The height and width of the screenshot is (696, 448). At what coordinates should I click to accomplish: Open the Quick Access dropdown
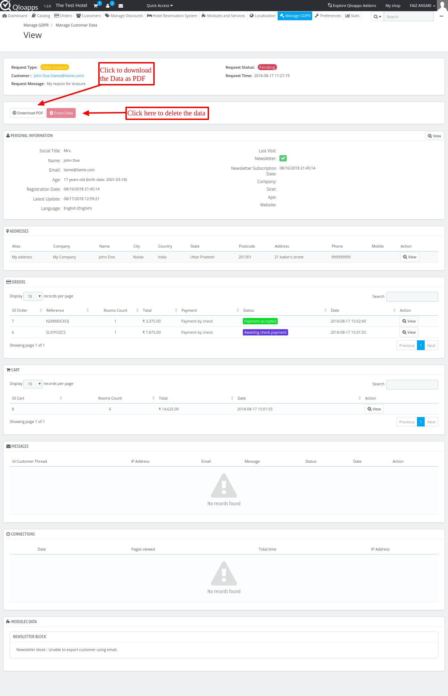coord(160,6)
